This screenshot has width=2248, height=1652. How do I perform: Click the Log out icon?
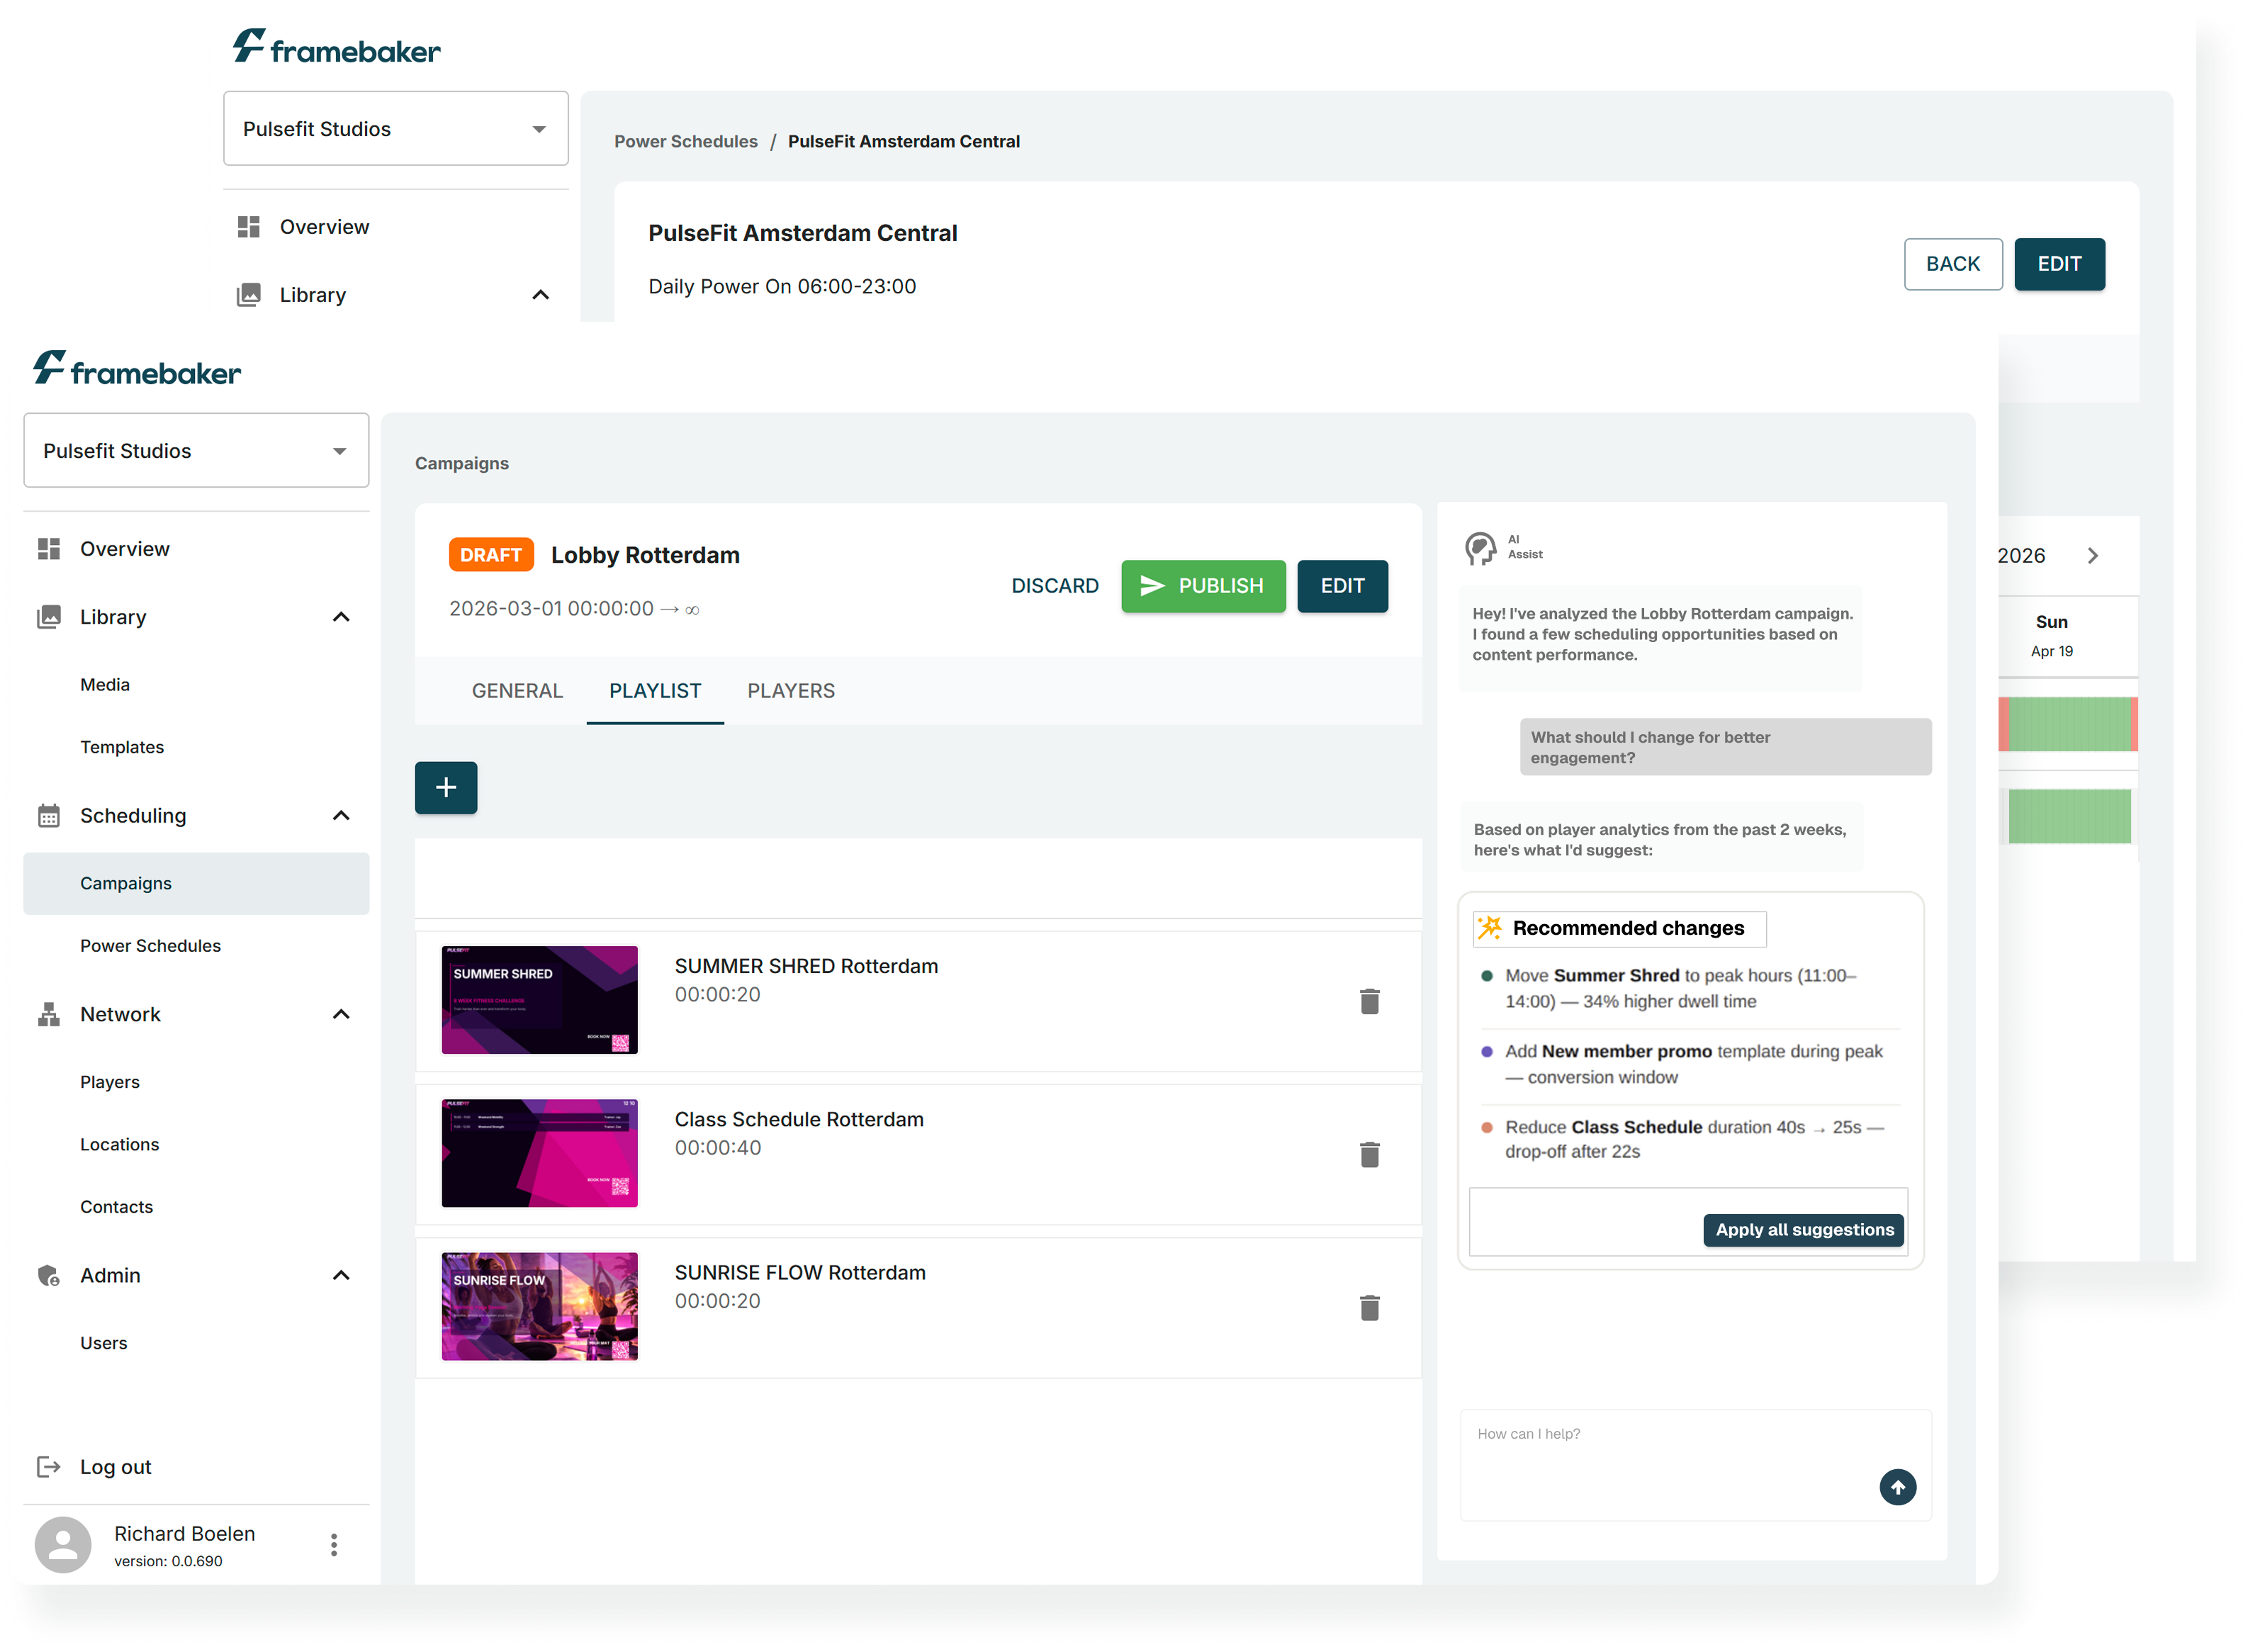coord(49,1466)
